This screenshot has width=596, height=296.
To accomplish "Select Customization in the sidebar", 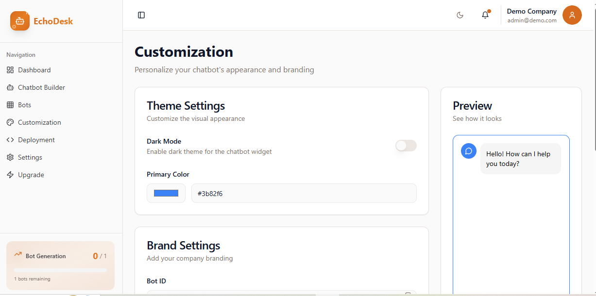I will coord(39,122).
